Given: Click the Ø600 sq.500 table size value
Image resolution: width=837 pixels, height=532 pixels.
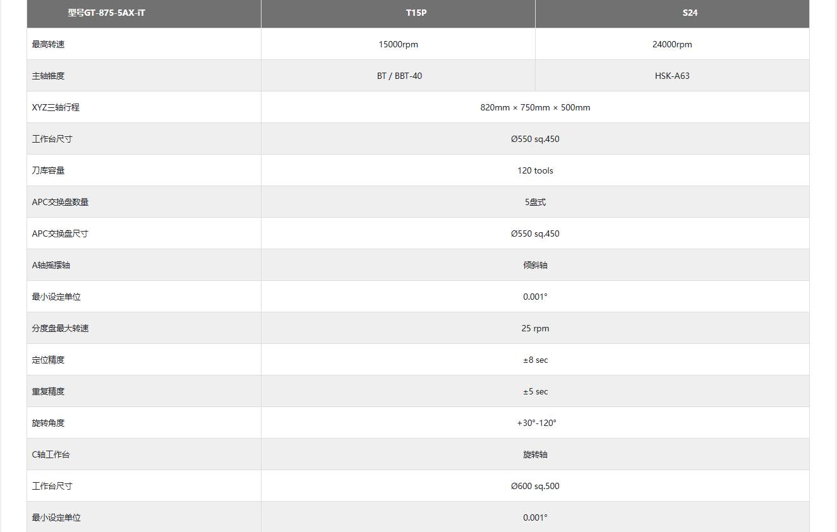Looking at the screenshot, I should 535,486.
